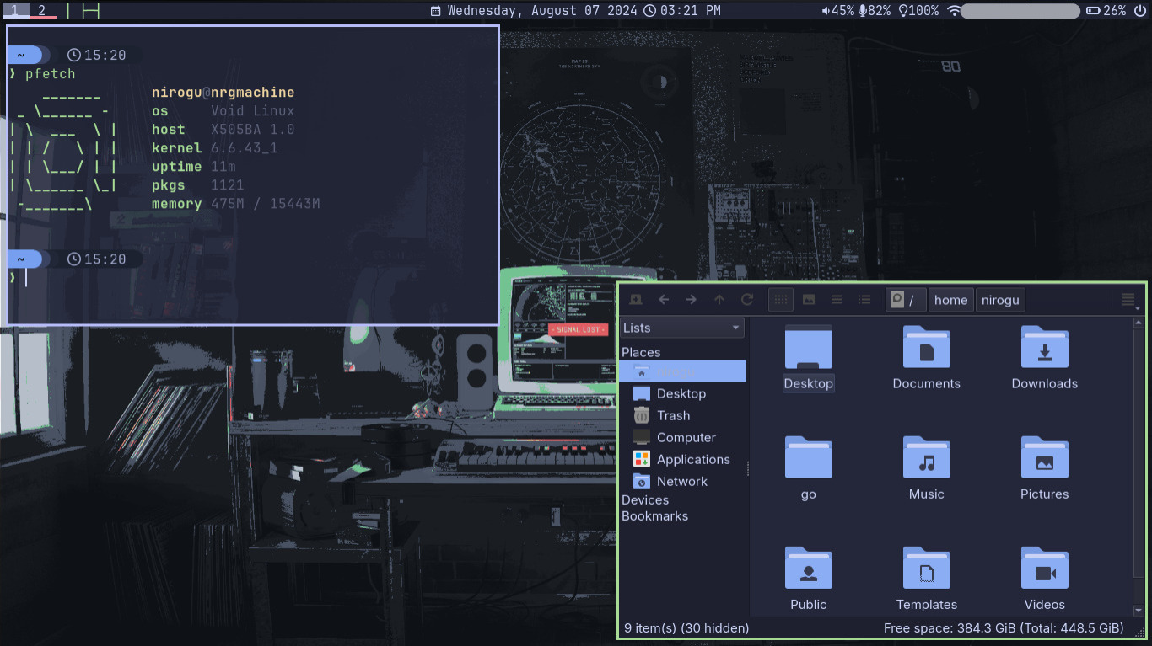Click the volume indicator at 45%
Screen dimensions: 1152x646
point(838,11)
